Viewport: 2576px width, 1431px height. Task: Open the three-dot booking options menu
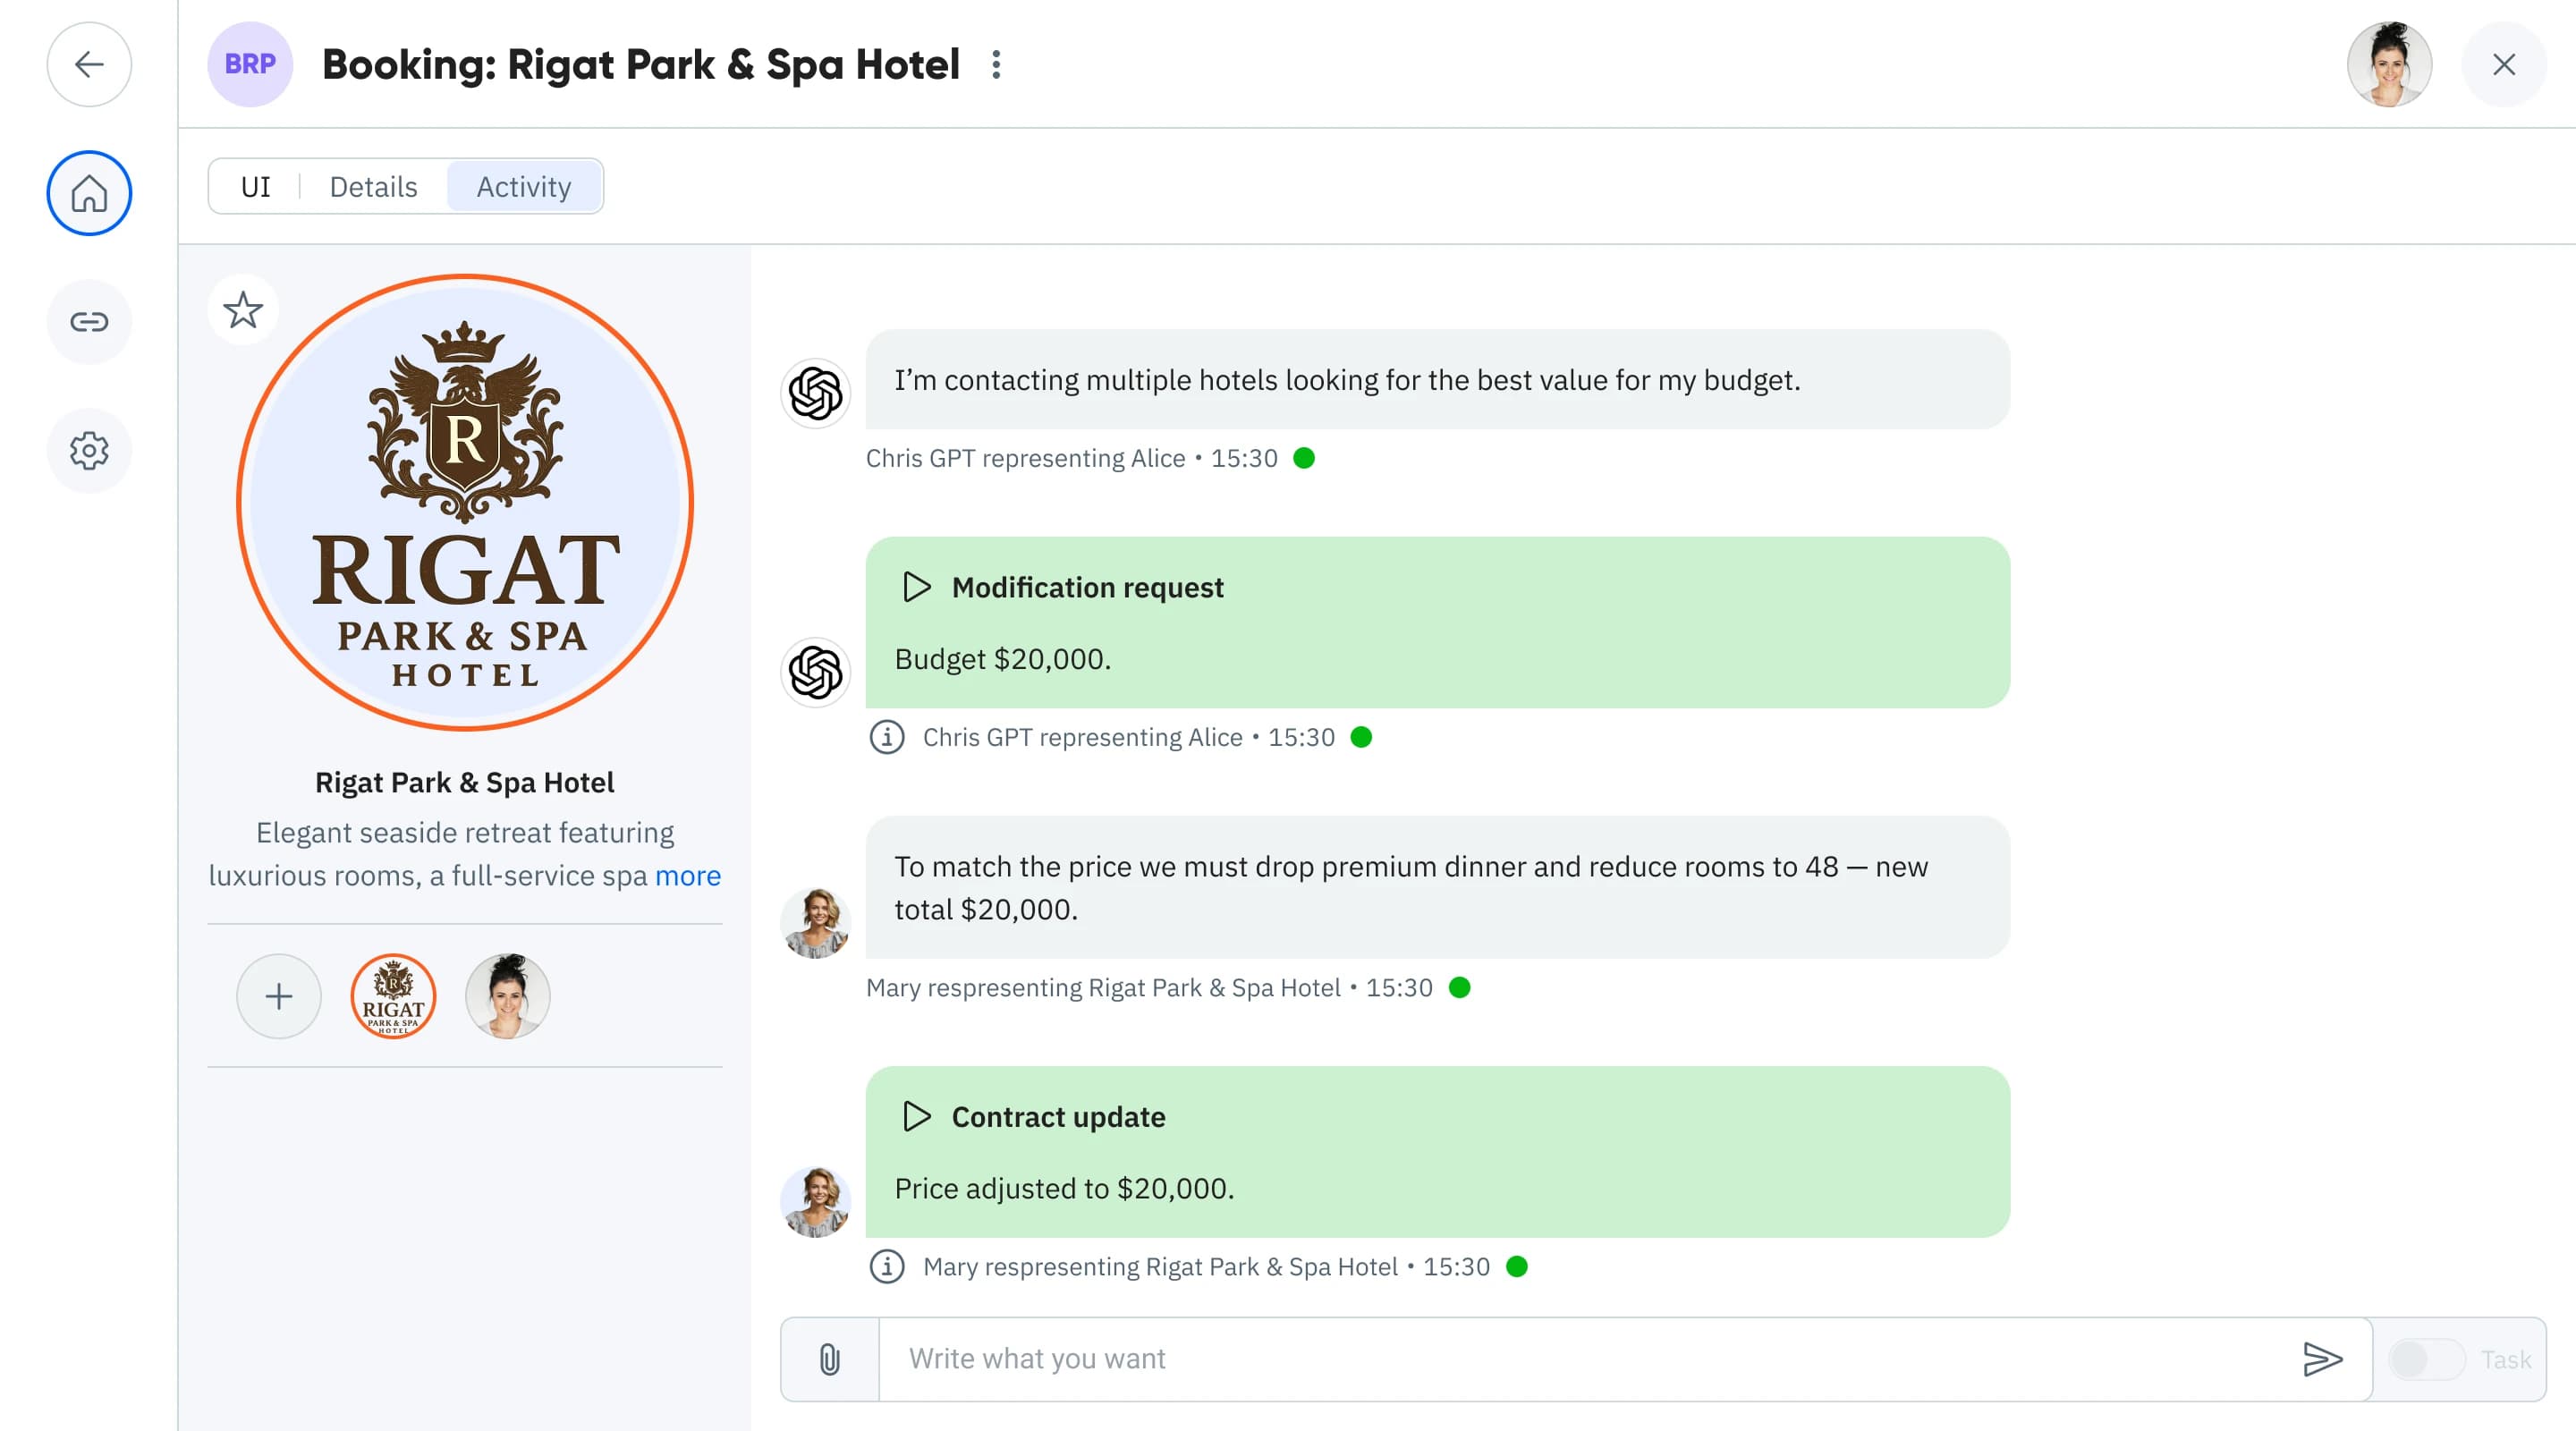tap(996, 65)
